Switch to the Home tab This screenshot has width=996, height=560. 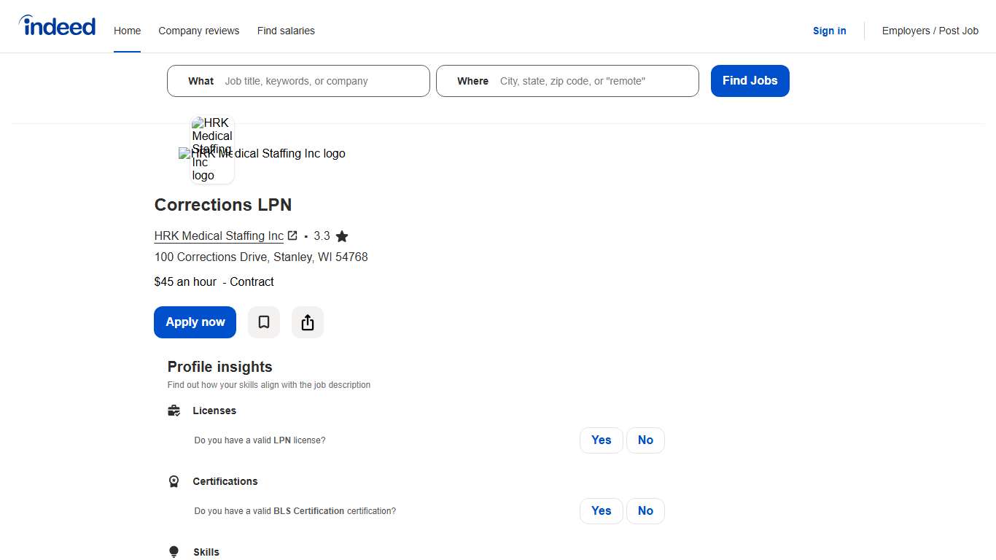click(x=127, y=31)
